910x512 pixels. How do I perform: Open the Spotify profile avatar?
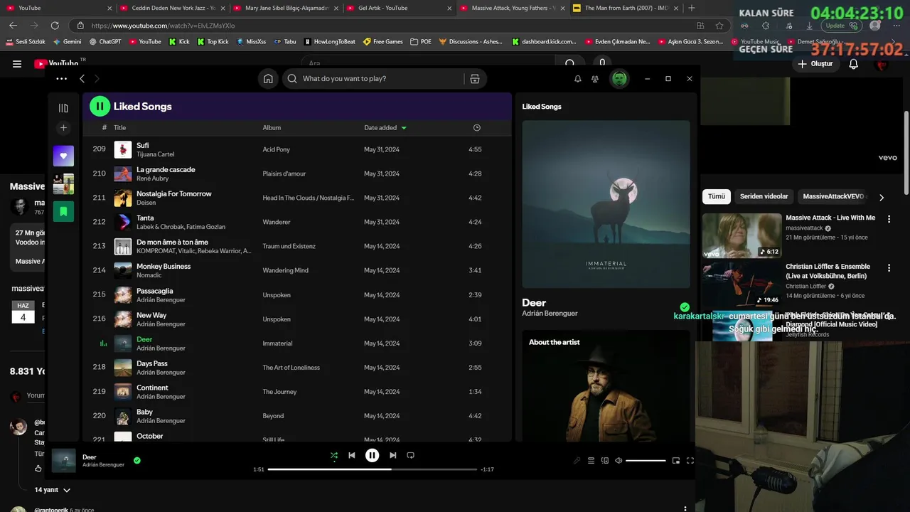[x=619, y=78]
